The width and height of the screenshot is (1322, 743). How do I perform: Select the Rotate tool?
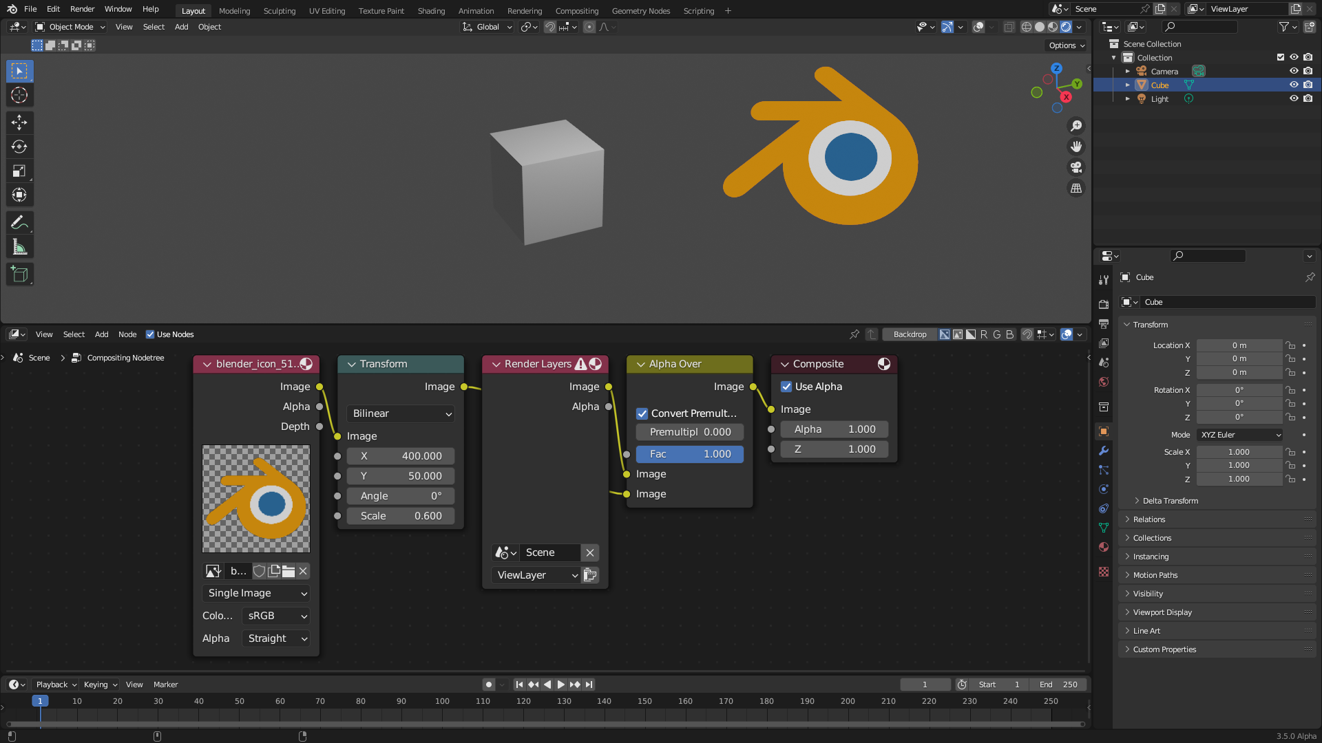click(x=19, y=146)
